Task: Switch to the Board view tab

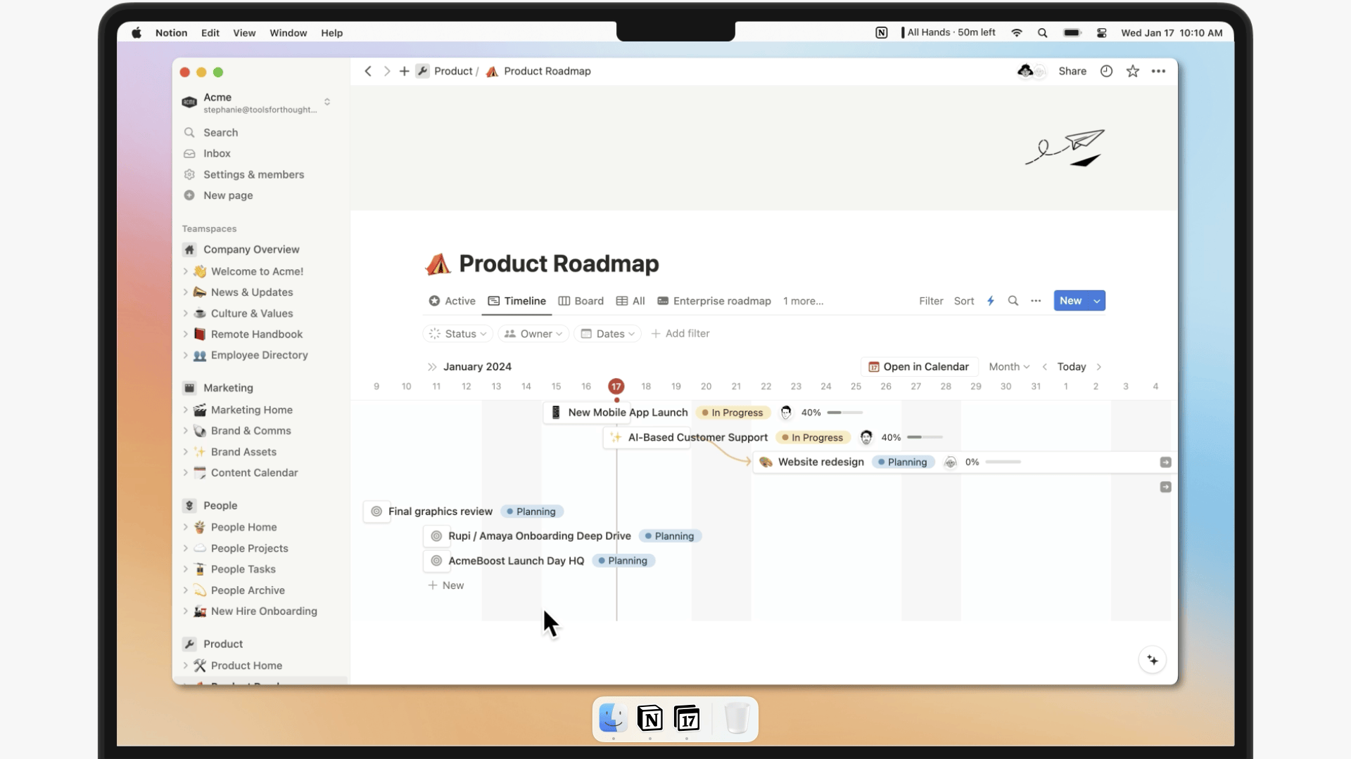Action: pos(581,301)
